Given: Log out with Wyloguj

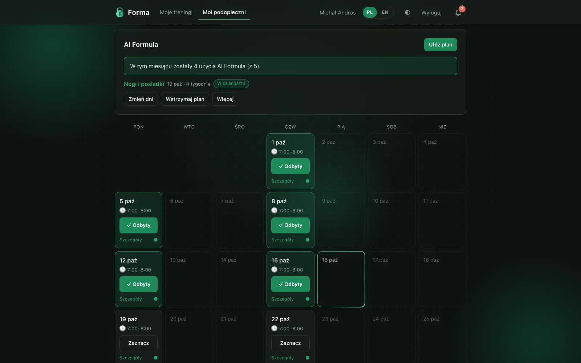Looking at the screenshot, I should 431,13.
